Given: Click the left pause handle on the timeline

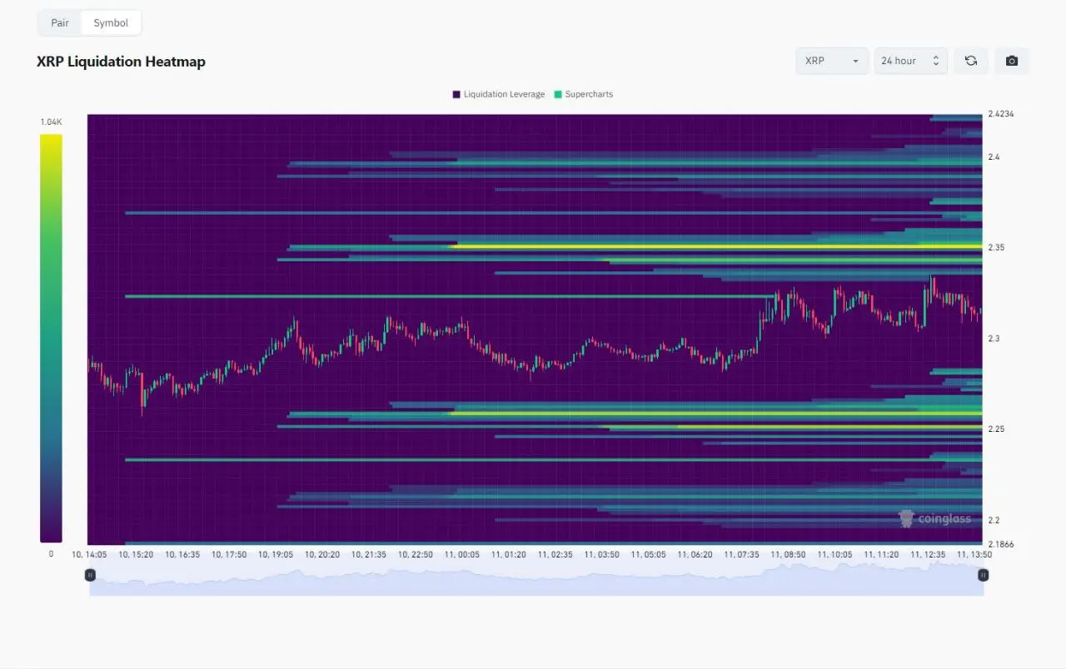Looking at the screenshot, I should (90, 574).
